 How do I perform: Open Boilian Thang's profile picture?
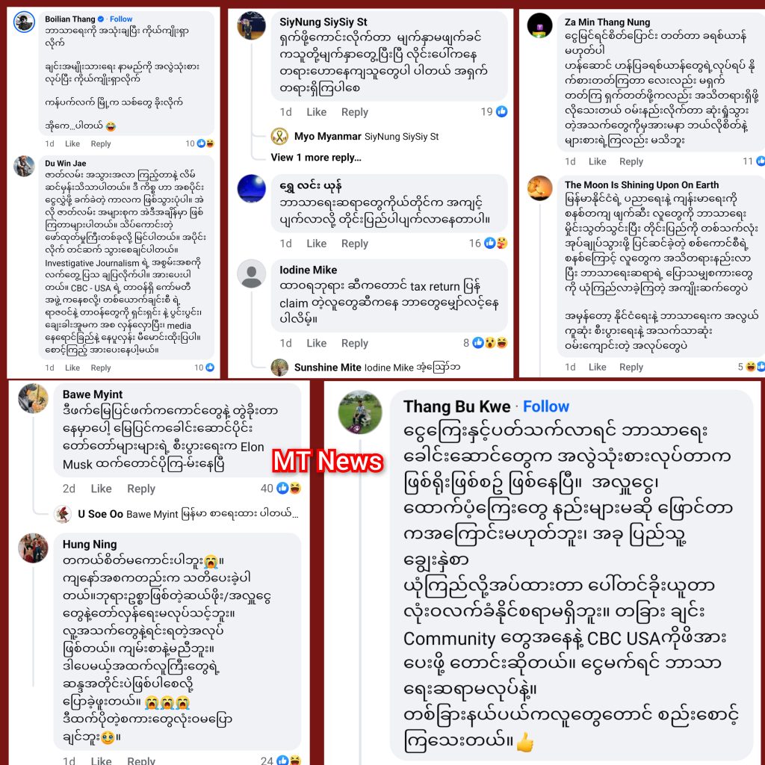[x=24, y=22]
